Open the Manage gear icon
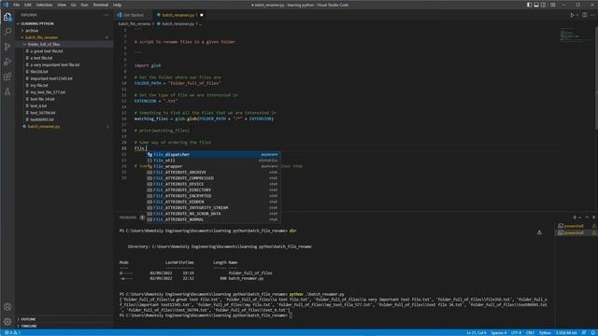 tap(7, 321)
